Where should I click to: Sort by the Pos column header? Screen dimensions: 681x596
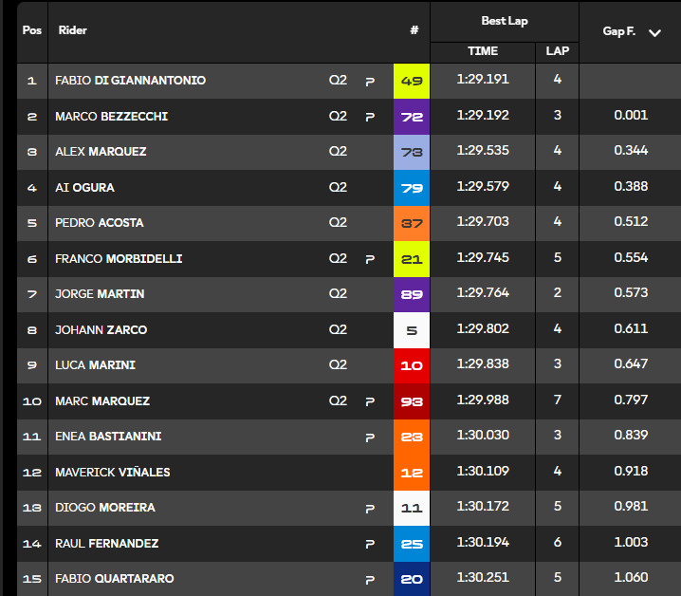tap(32, 30)
